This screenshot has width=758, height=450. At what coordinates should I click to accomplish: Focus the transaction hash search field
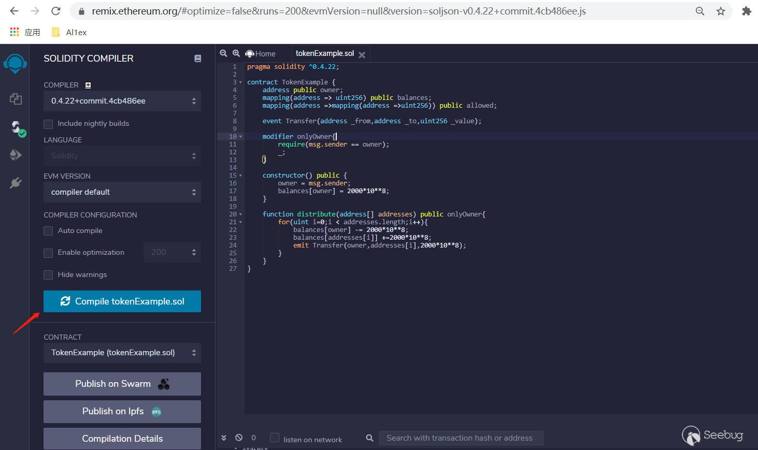(x=461, y=438)
